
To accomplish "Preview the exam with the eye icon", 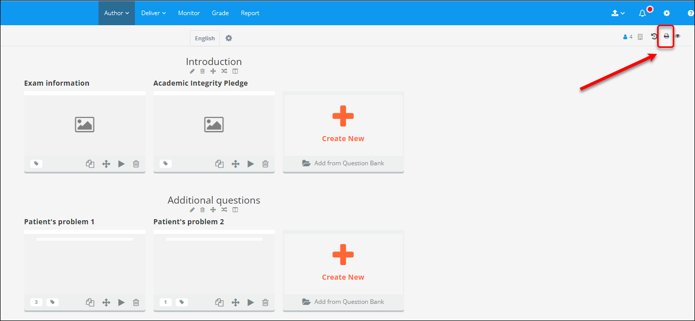I will point(678,36).
